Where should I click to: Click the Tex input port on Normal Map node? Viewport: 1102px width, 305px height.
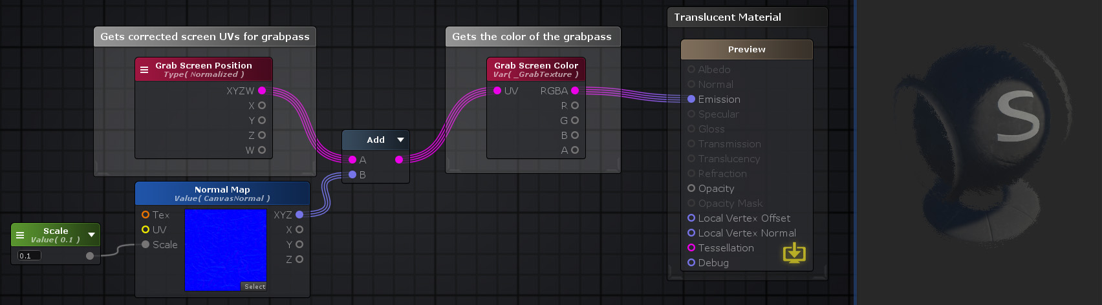146,215
